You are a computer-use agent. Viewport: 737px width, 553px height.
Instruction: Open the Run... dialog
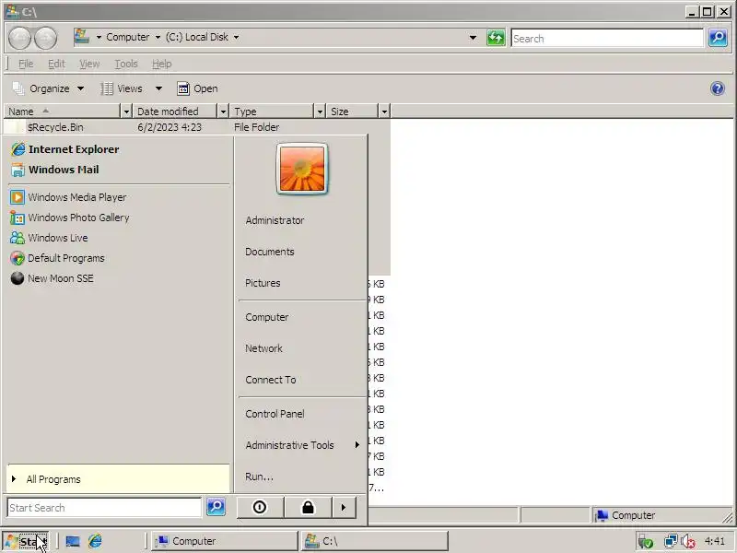click(x=259, y=477)
